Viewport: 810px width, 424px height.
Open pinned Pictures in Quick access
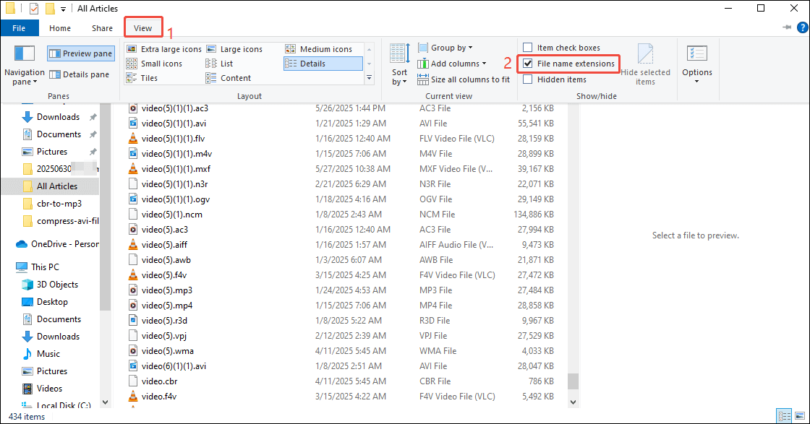pos(51,152)
